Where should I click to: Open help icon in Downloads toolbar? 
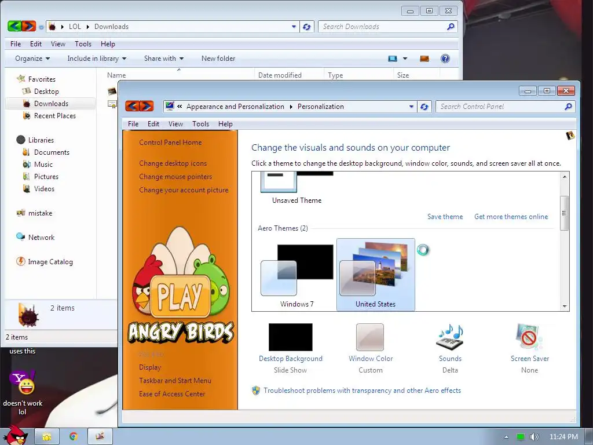(x=445, y=59)
